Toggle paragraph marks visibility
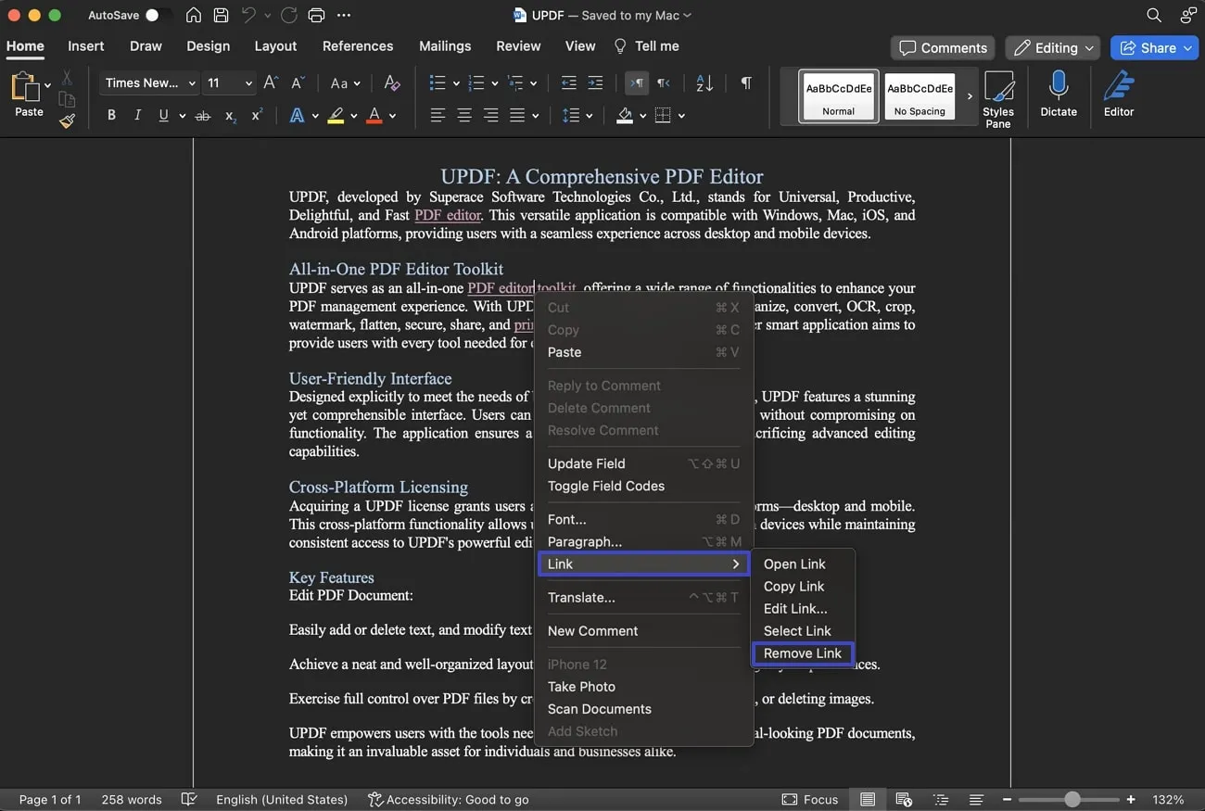The height and width of the screenshot is (811, 1205). [746, 83]
